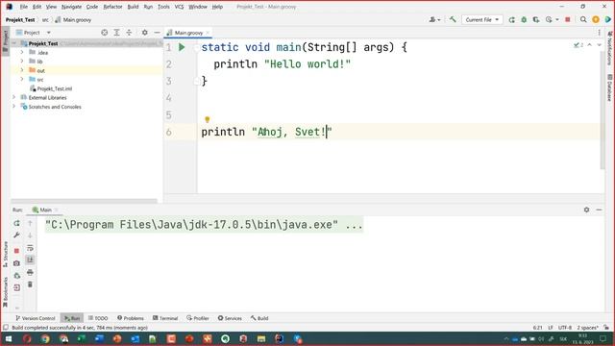Click the Collapse All icon in Project panel
The image size is (615, 346).
click(129, 33)
